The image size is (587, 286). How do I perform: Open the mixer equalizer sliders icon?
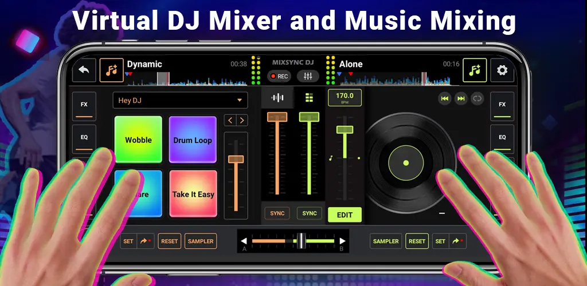tap(308, 76)
